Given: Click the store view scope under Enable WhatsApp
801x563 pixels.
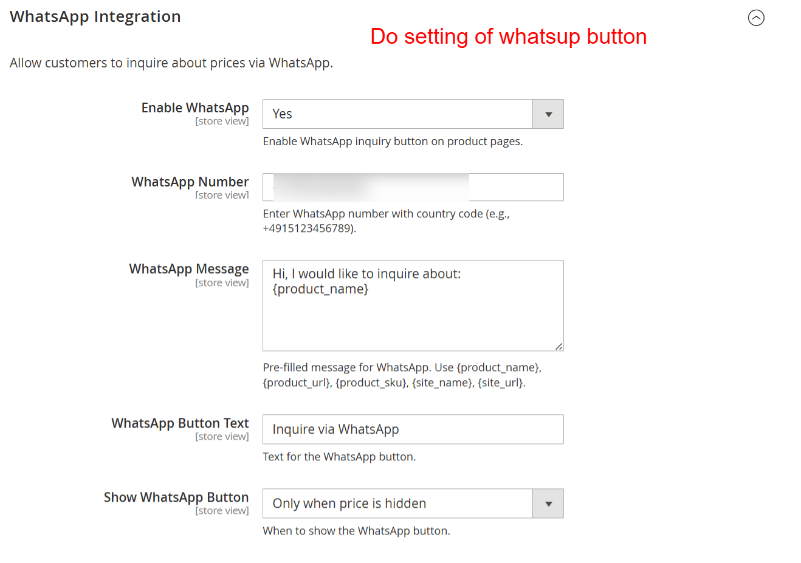Looking at the screenshot, I should (222, 121).
